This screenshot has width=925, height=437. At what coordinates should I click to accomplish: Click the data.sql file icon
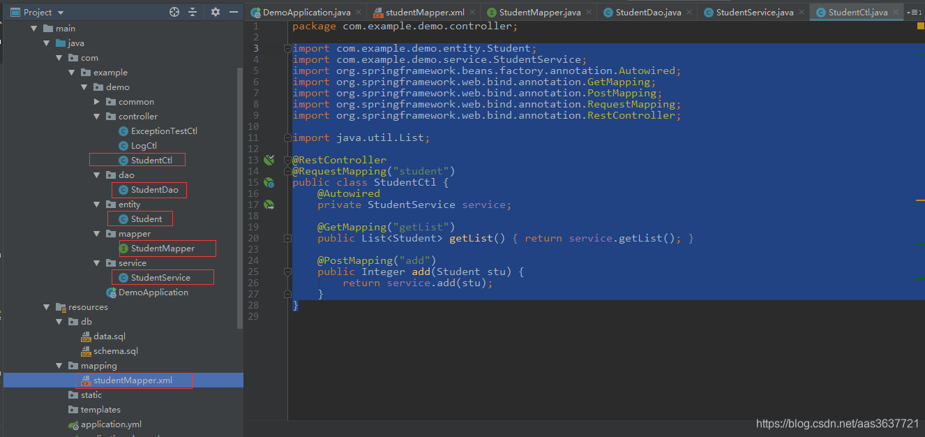[87, 336]
